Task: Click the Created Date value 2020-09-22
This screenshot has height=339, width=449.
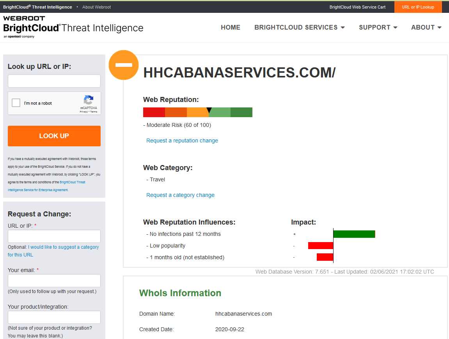Action: 230,329
